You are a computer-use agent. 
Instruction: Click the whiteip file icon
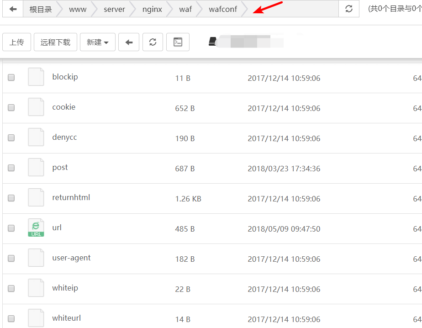(36, 288)
